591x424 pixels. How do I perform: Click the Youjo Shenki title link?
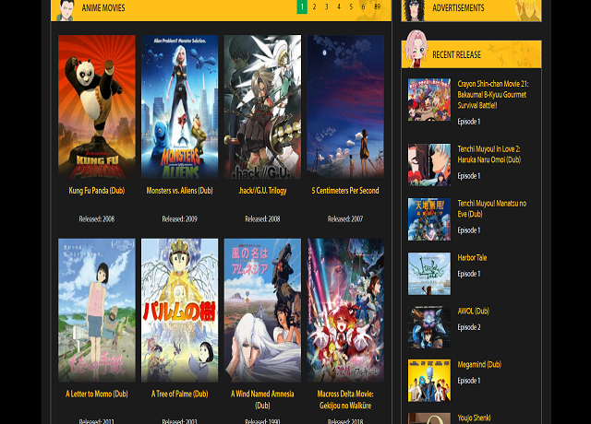tap(474, 418)
